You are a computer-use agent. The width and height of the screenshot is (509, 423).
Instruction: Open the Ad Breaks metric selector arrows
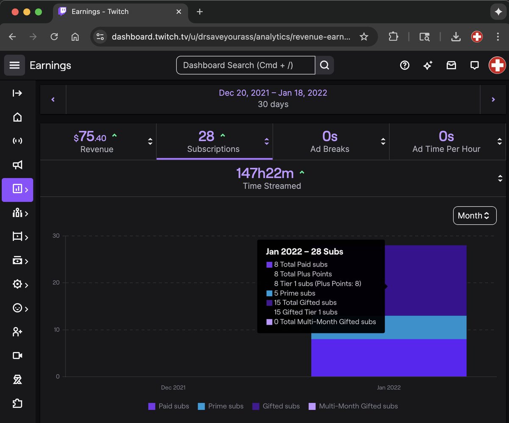click(x=383, y=142)
